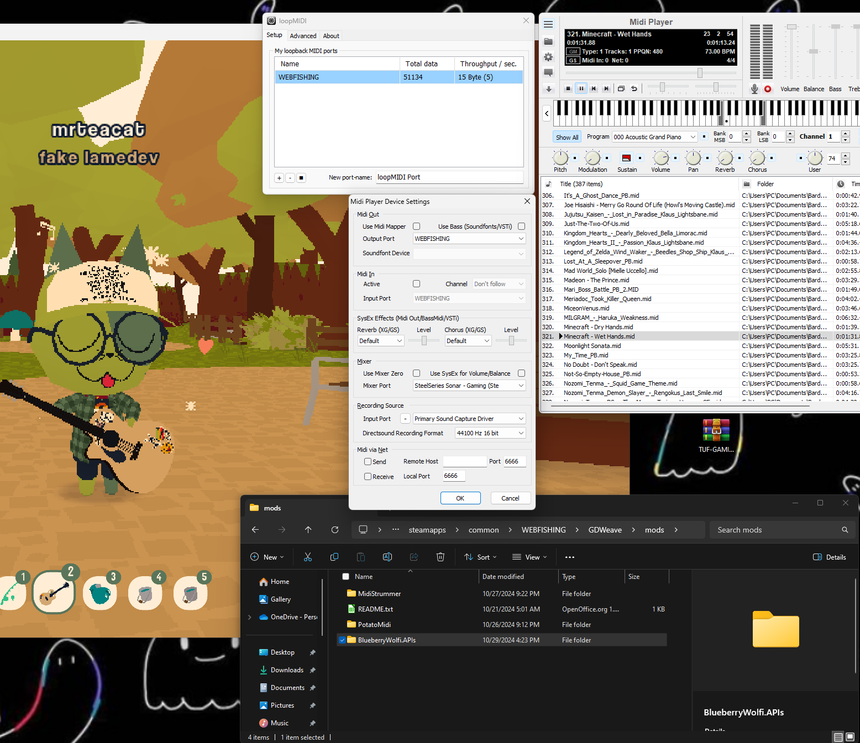
Task: Open Recording Source Input Port dropdown
Action: pos(469,419)
